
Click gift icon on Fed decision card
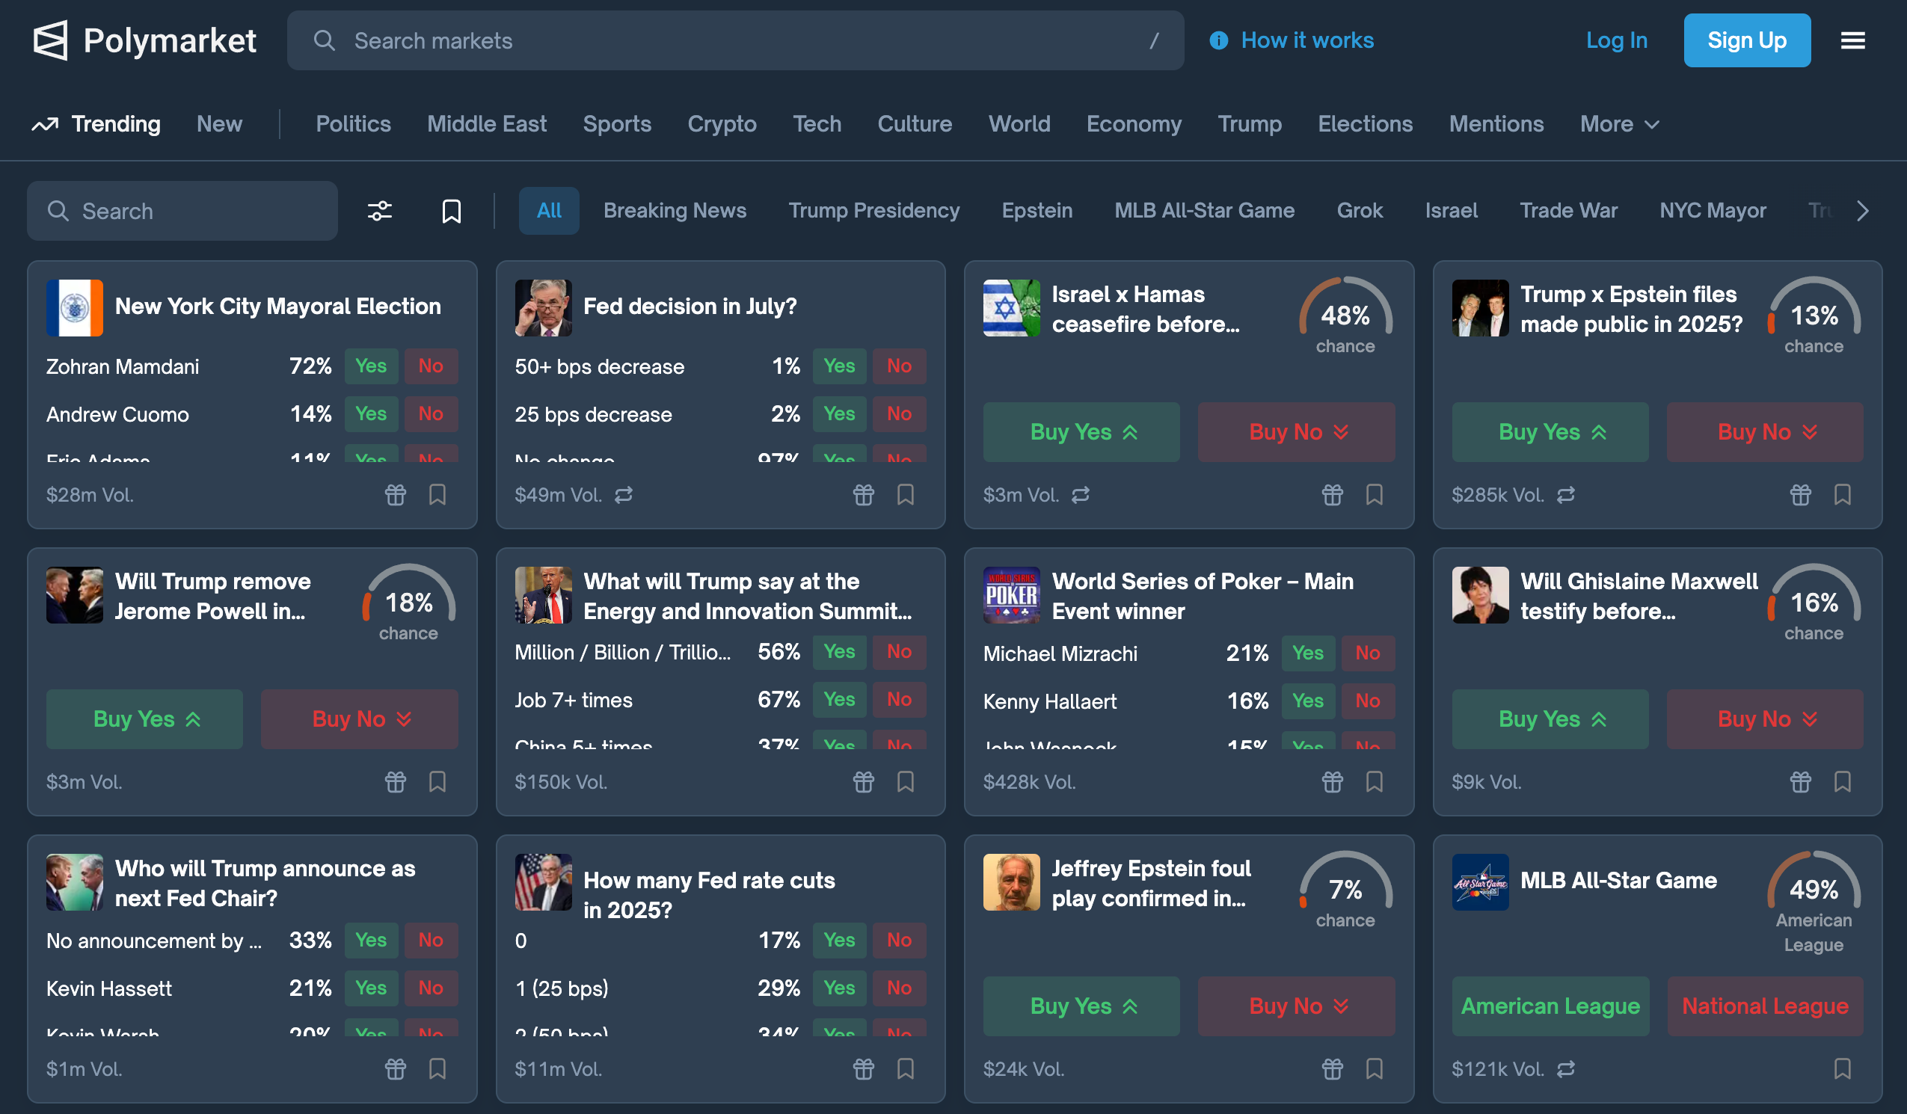pos(864,495)
